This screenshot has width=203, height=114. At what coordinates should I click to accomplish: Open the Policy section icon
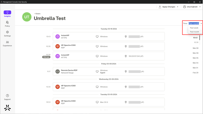tap(7, 22)
